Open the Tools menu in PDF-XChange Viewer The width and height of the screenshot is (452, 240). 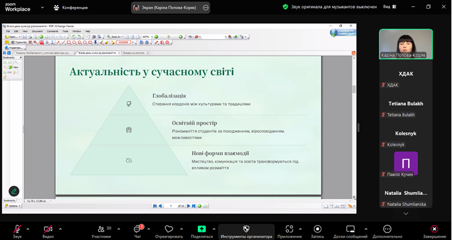[65, 31]
